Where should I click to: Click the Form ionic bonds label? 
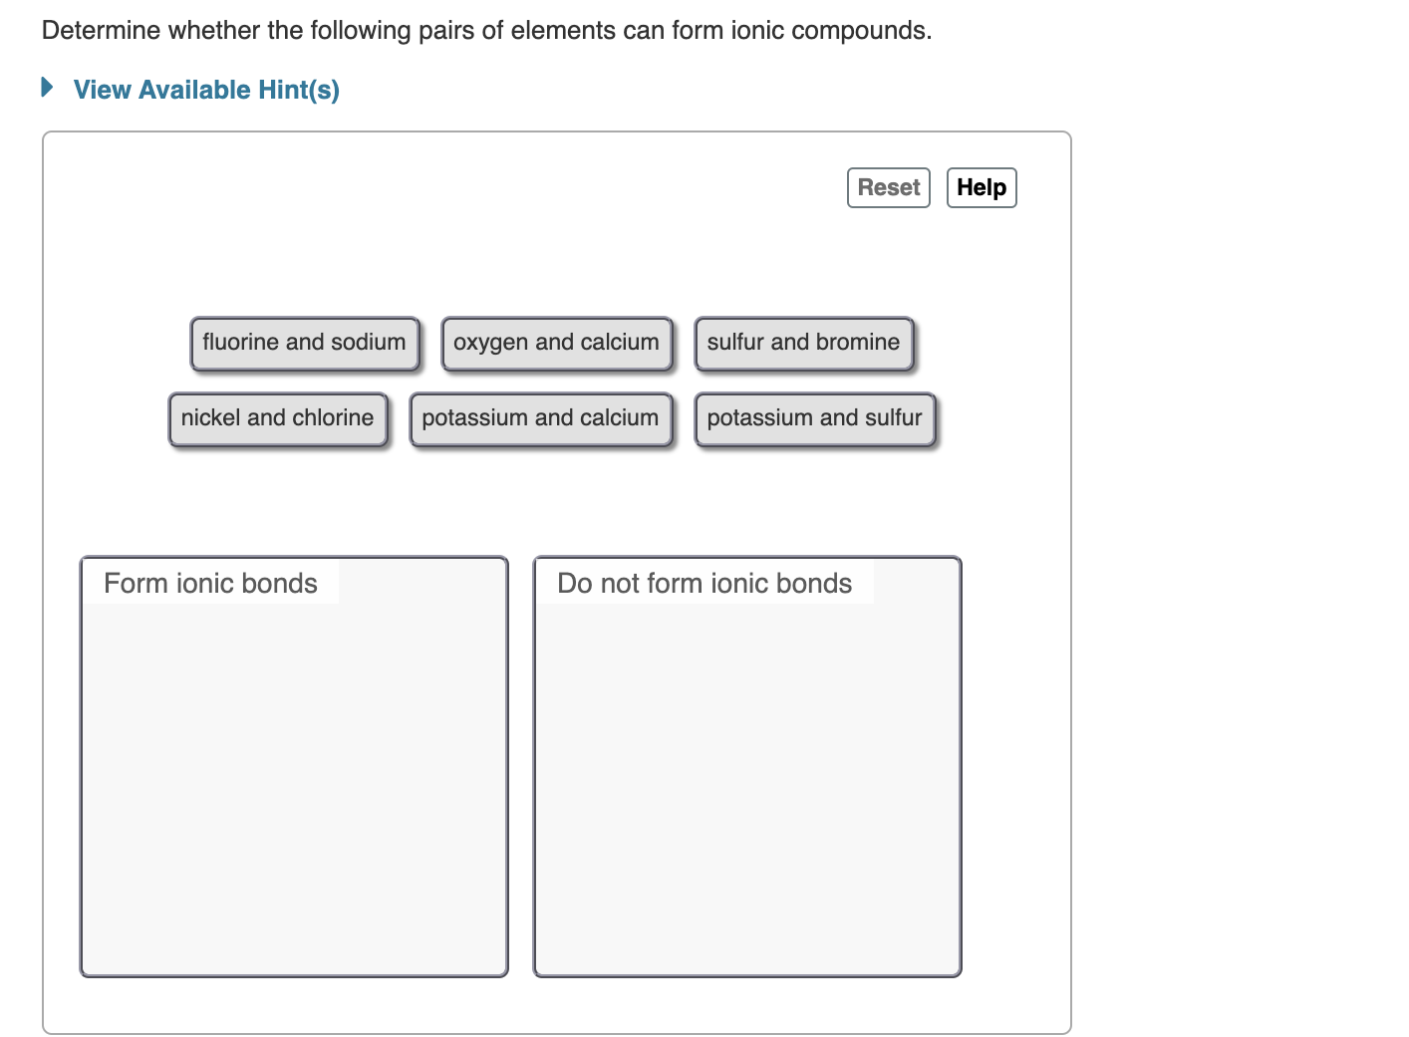pyautogui.click(x=209, y=583)
